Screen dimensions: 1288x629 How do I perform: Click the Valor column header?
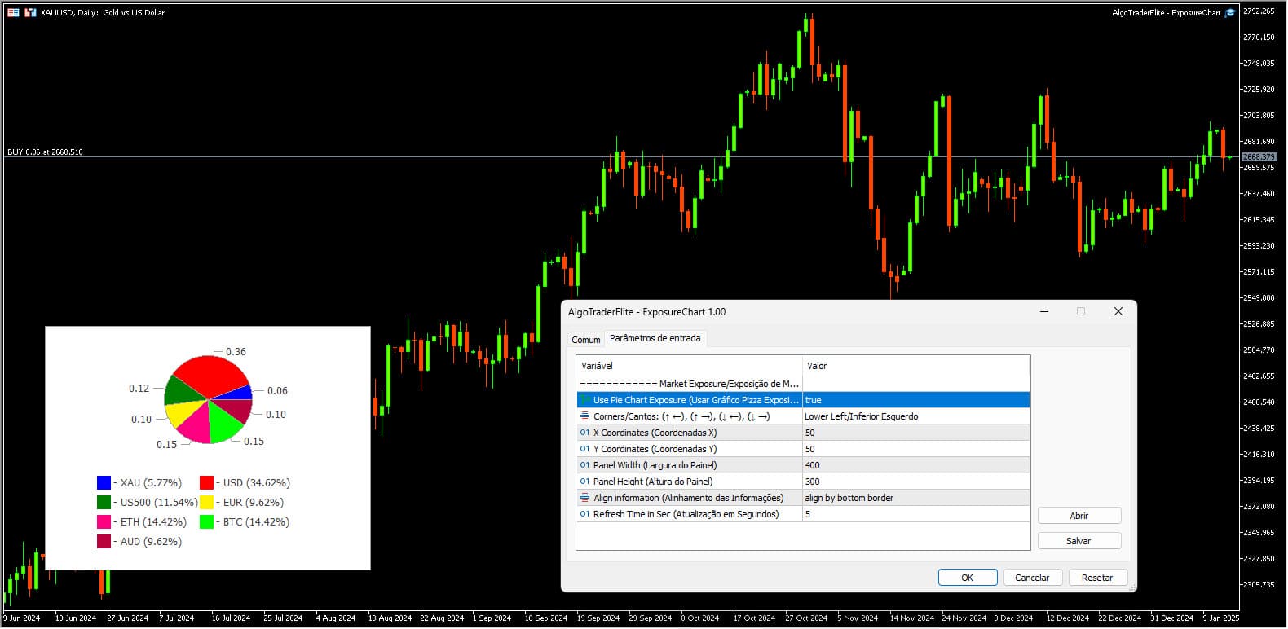click(x=916, y=366)
